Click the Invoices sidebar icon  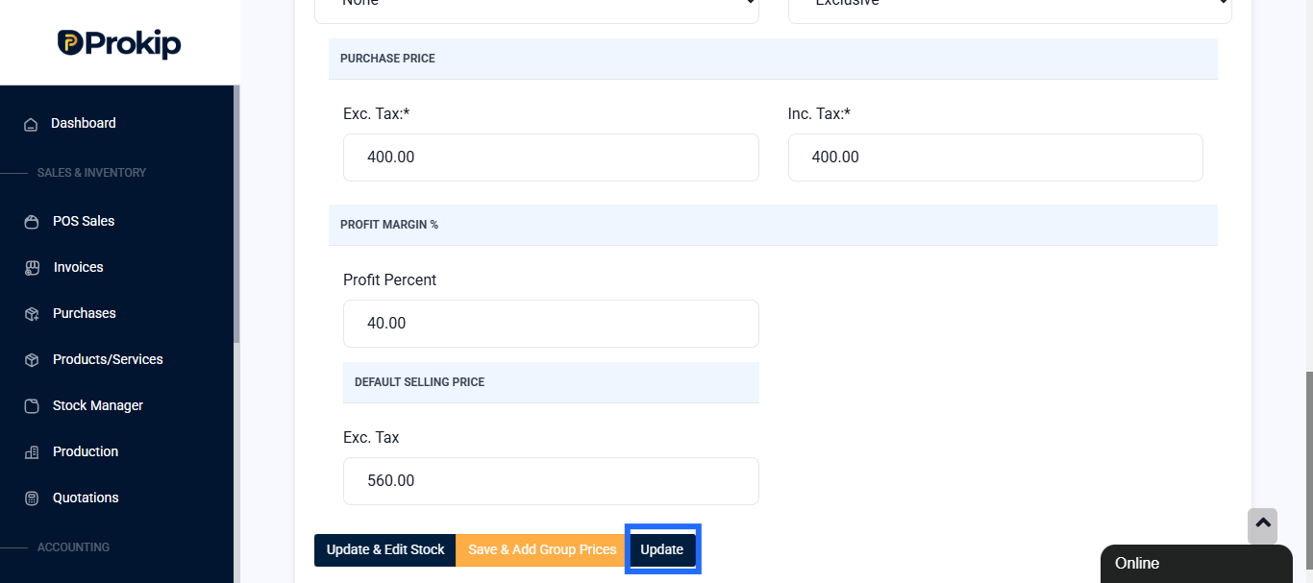tap(32, 268)
